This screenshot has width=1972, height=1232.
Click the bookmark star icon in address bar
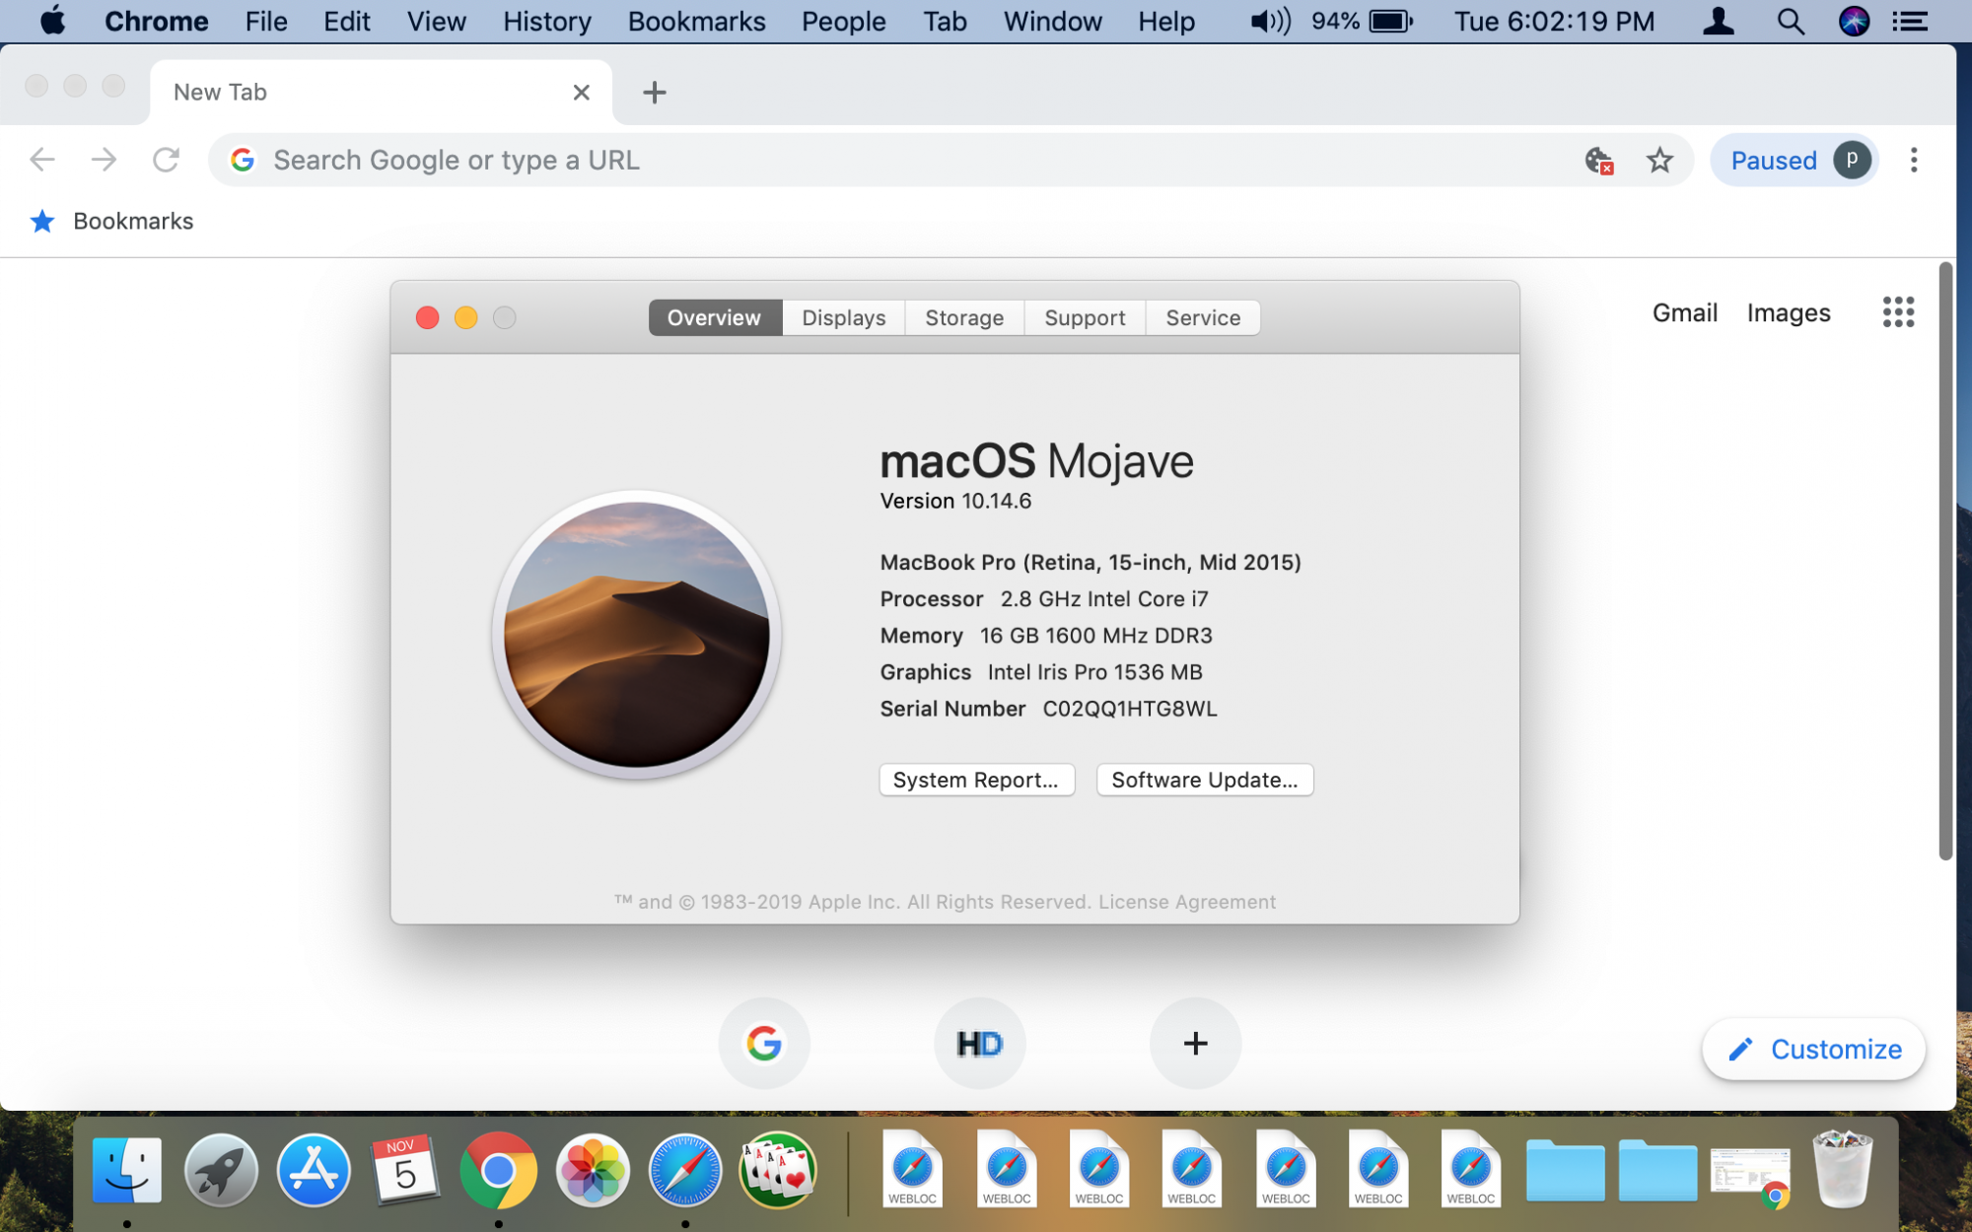(1659, 160)
